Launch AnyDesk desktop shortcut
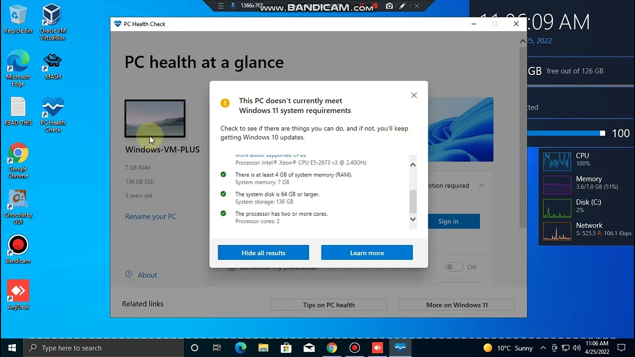The image size is (635, 357). point(18,295)
